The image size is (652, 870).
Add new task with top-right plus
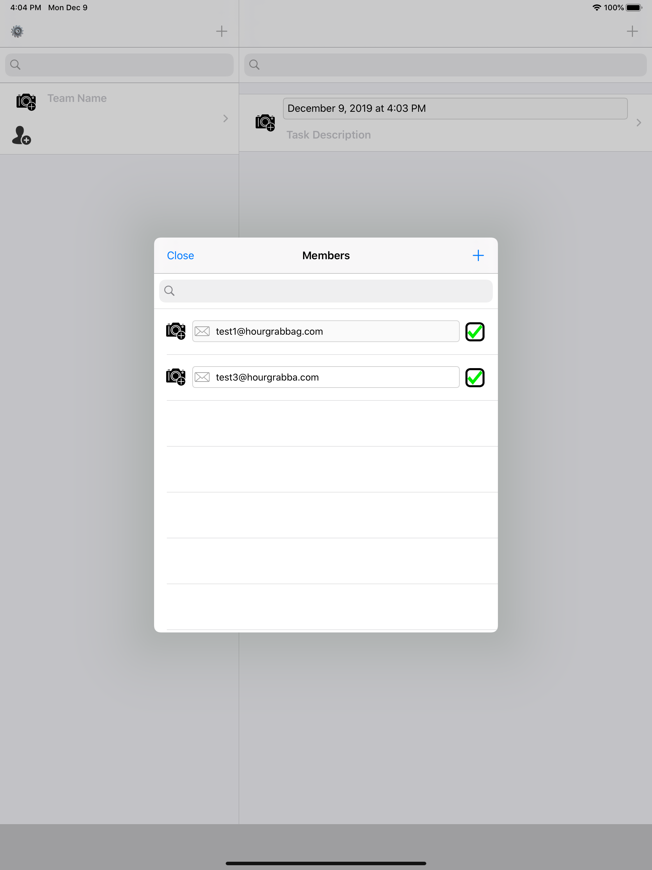point(632,32)
